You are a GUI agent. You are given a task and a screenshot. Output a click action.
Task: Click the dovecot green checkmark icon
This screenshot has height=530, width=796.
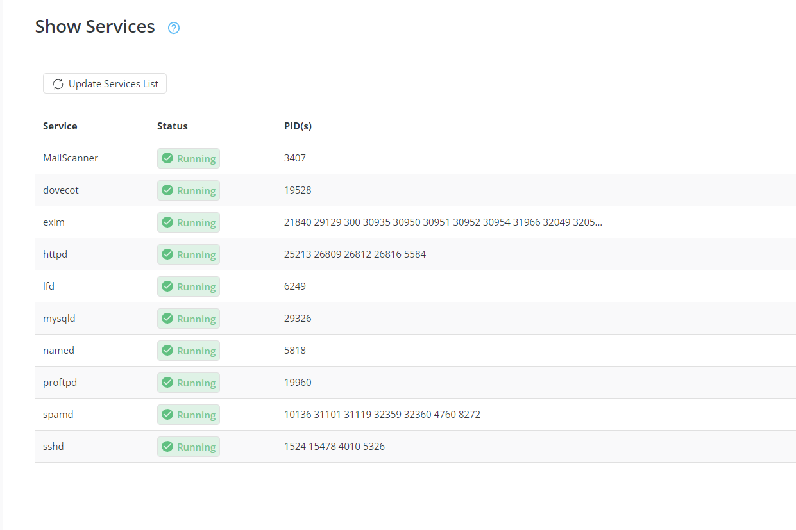(167, 190)
